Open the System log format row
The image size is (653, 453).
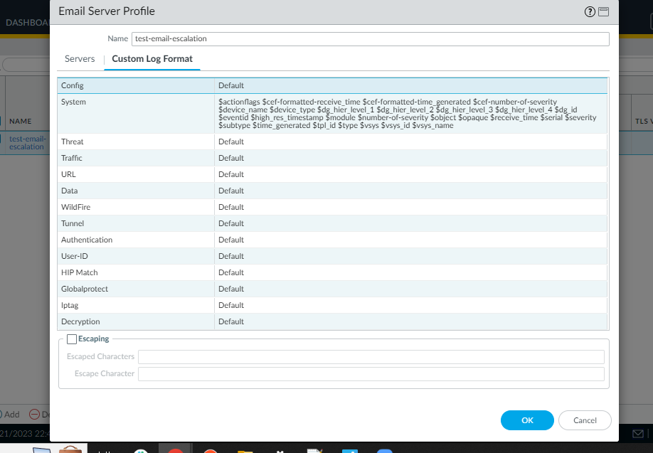[332, 114]
